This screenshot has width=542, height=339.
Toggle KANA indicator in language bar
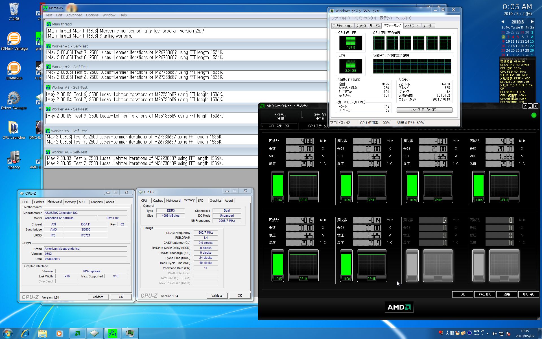point(477,334)
